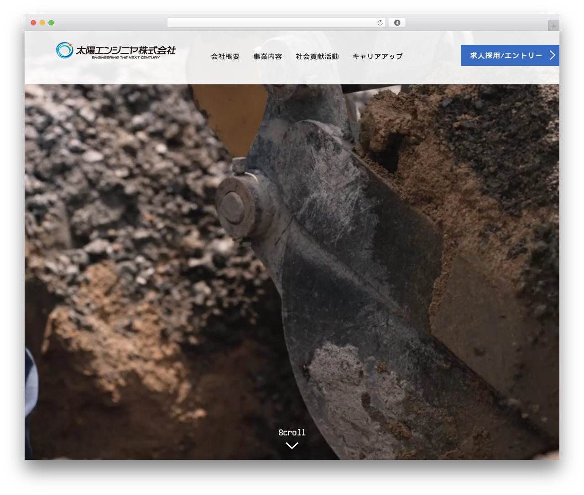Viewport: 584px width, 495px height.
Task: Click the down chevron below Scroll
Action: 292,445
